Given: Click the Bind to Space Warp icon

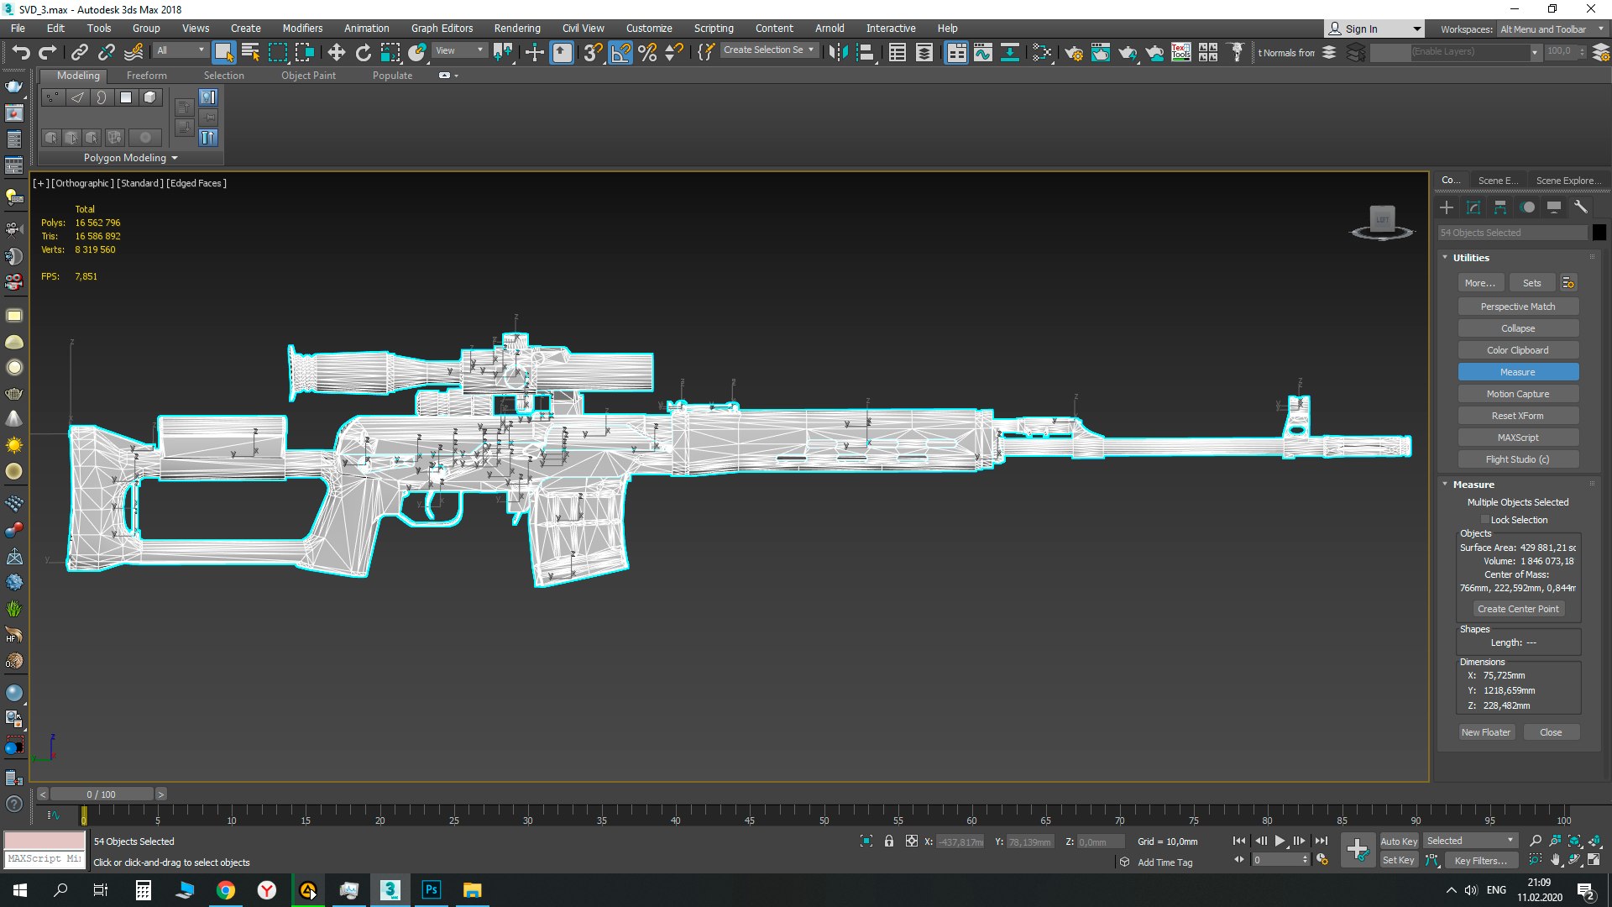Looking at the screenshot, I should [133, 52].
